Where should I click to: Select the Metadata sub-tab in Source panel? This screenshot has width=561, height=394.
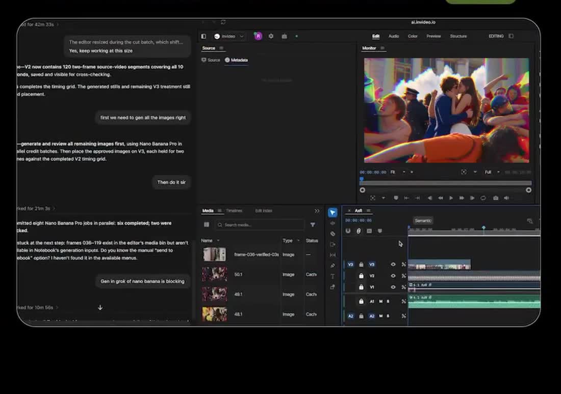(237, 60)
